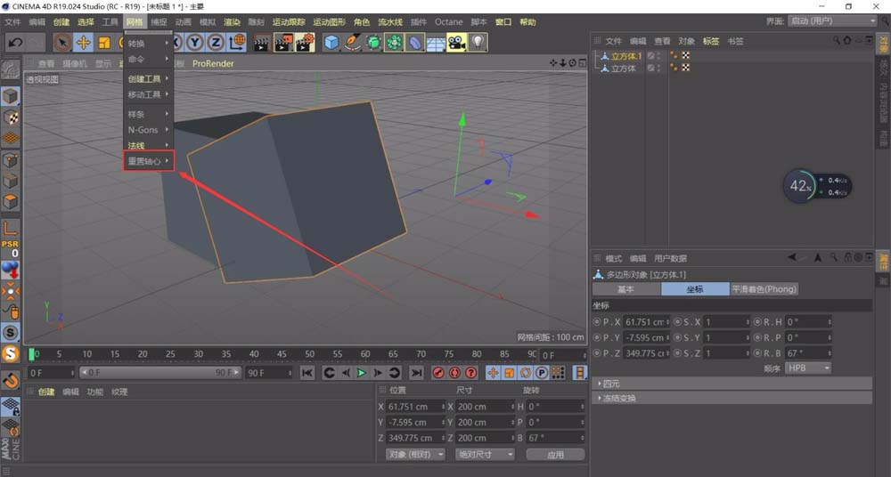The width and height of the screenshot is (891, 477).
Task: Open 绝对尺寸 size mode dropdown
Action: click(485, 455)
